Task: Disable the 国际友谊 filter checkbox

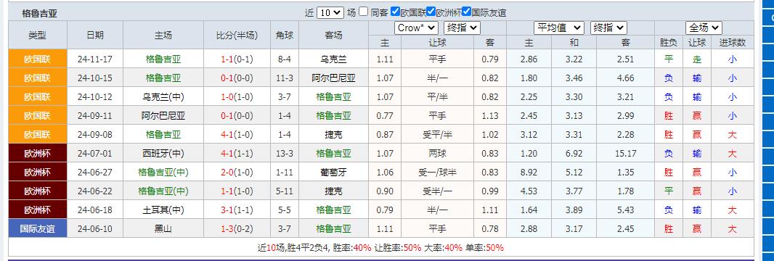Action: tap(466, 12)
